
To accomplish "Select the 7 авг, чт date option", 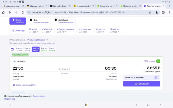I will [44, 49].
